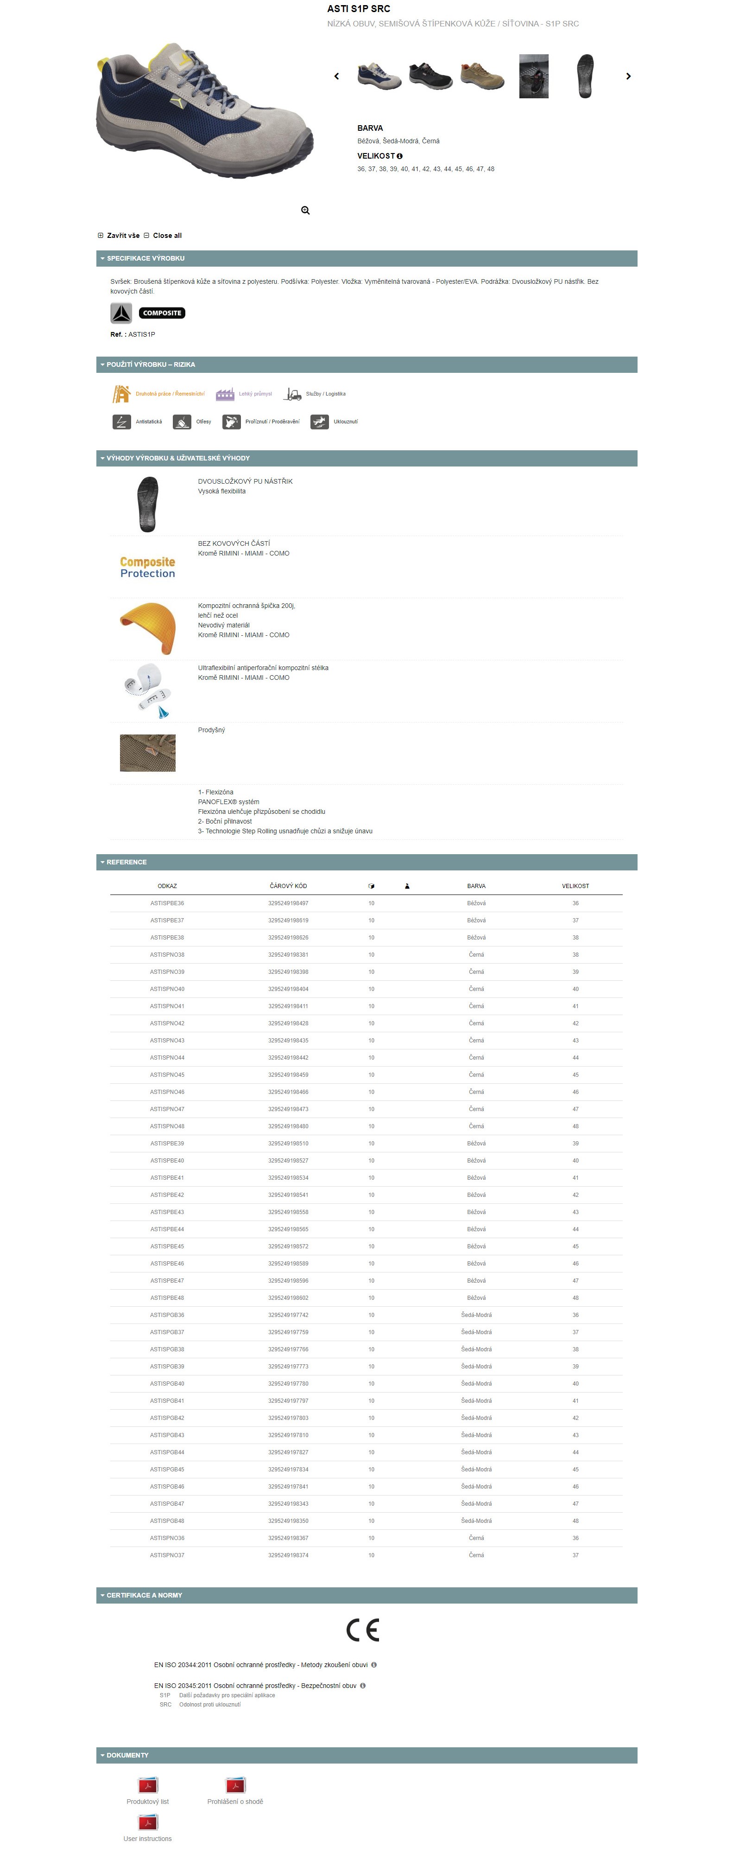733x1860 pixels.
Task: Select the black shoe thumbnail
Action: click(431, 76)
